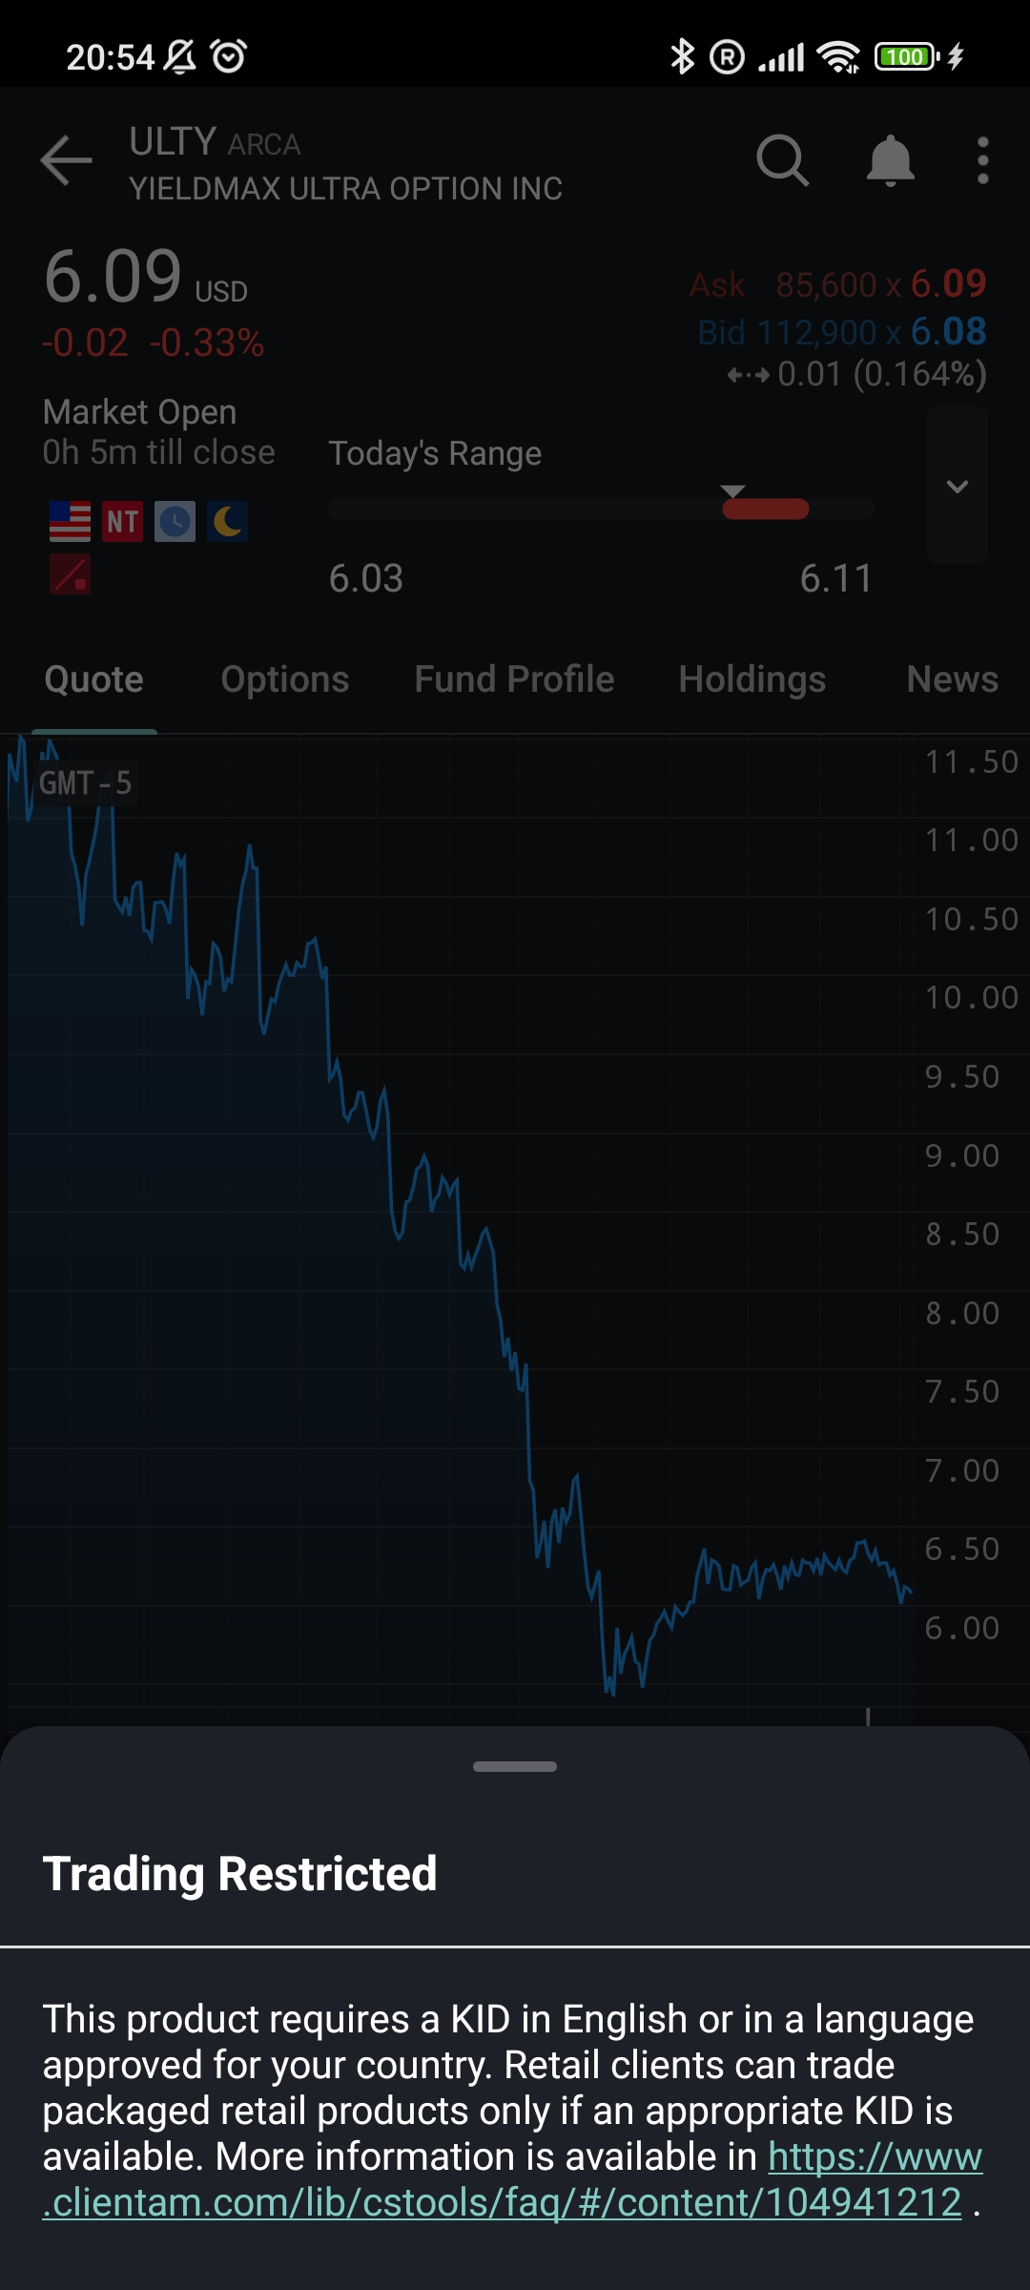This screenshot has width=1030, height=2290.
Task: Tap the bottom sheet drag handle
Action: tap(515, 1766)
